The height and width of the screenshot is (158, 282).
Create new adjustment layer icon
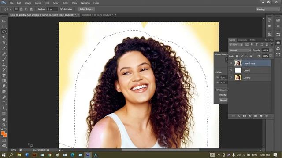(x=250, y=116)
